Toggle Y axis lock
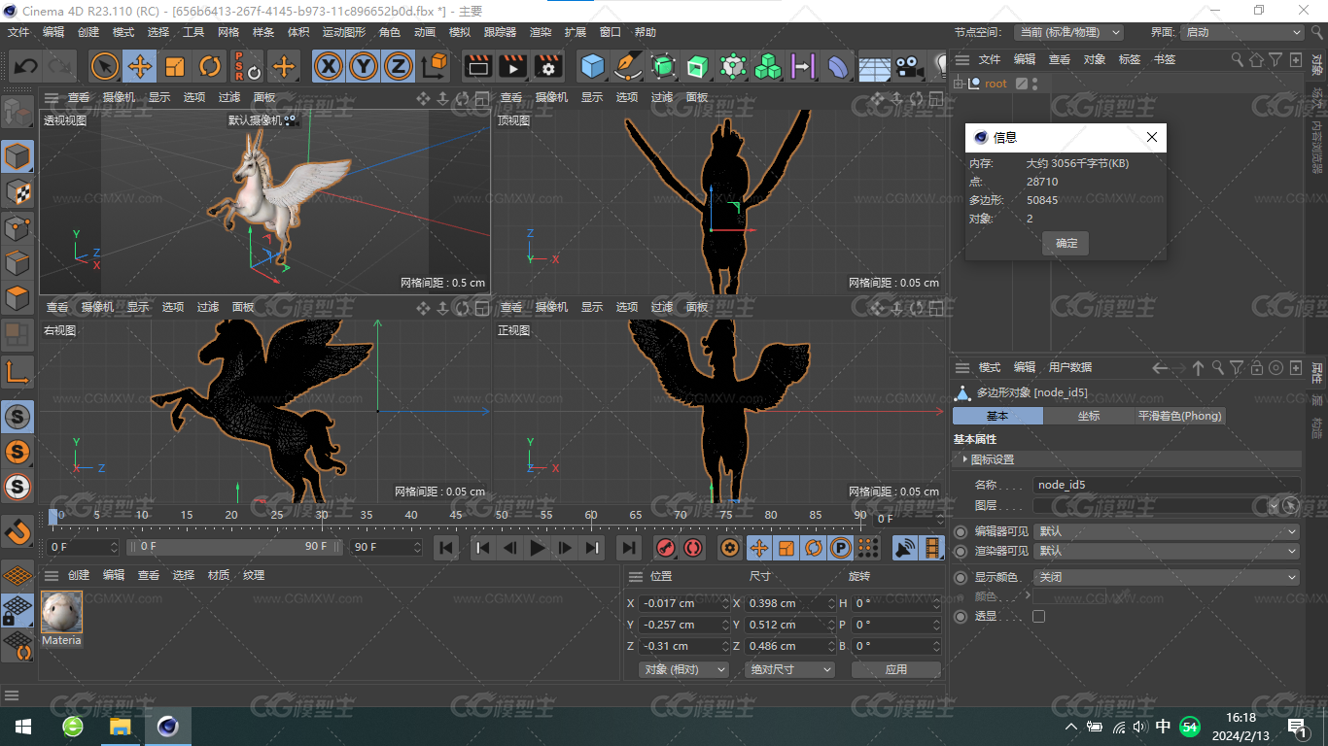 (364, 66)
